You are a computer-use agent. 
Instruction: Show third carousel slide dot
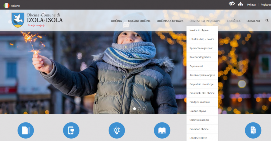[144, 109]
